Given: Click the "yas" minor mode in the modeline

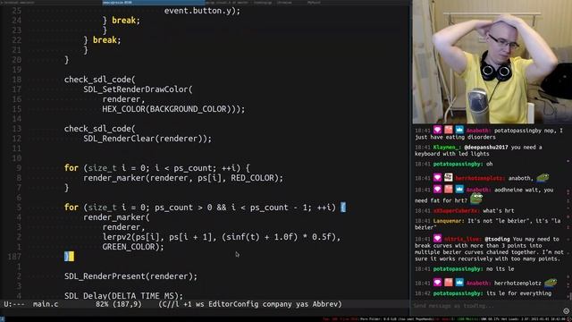Looking at the screenshot, I should 302,304.
